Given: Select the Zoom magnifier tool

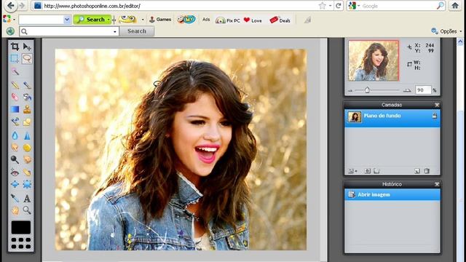Looking at the screenshot, I should (27, 210).
